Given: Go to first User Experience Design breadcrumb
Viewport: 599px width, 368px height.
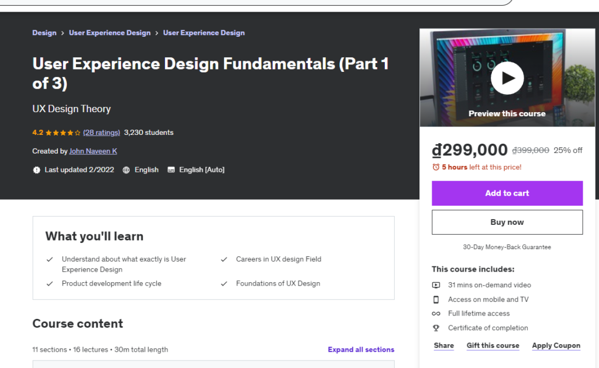Looking at the screenshot, I should pos(109,33).
